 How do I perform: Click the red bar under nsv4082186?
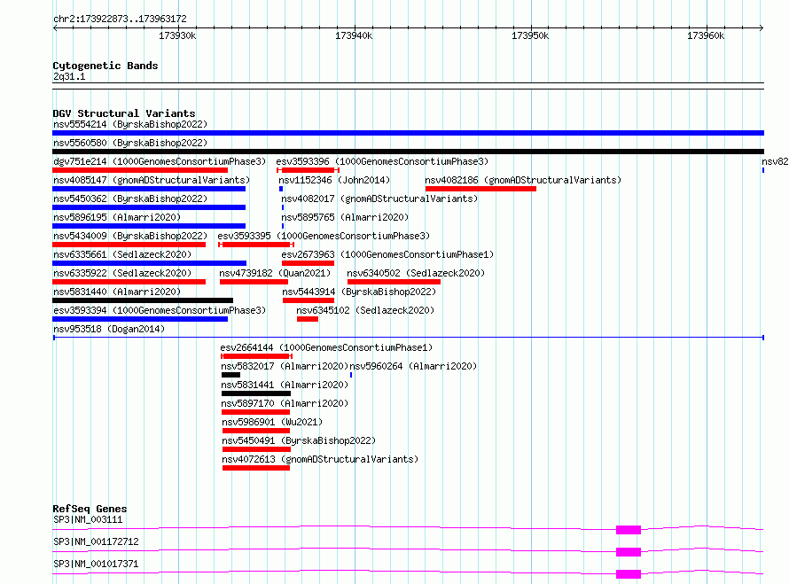(480, 189)
